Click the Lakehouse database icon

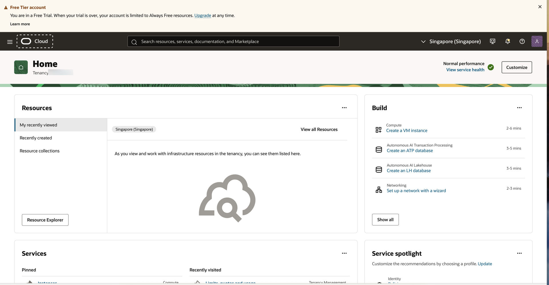coord(379,170)
